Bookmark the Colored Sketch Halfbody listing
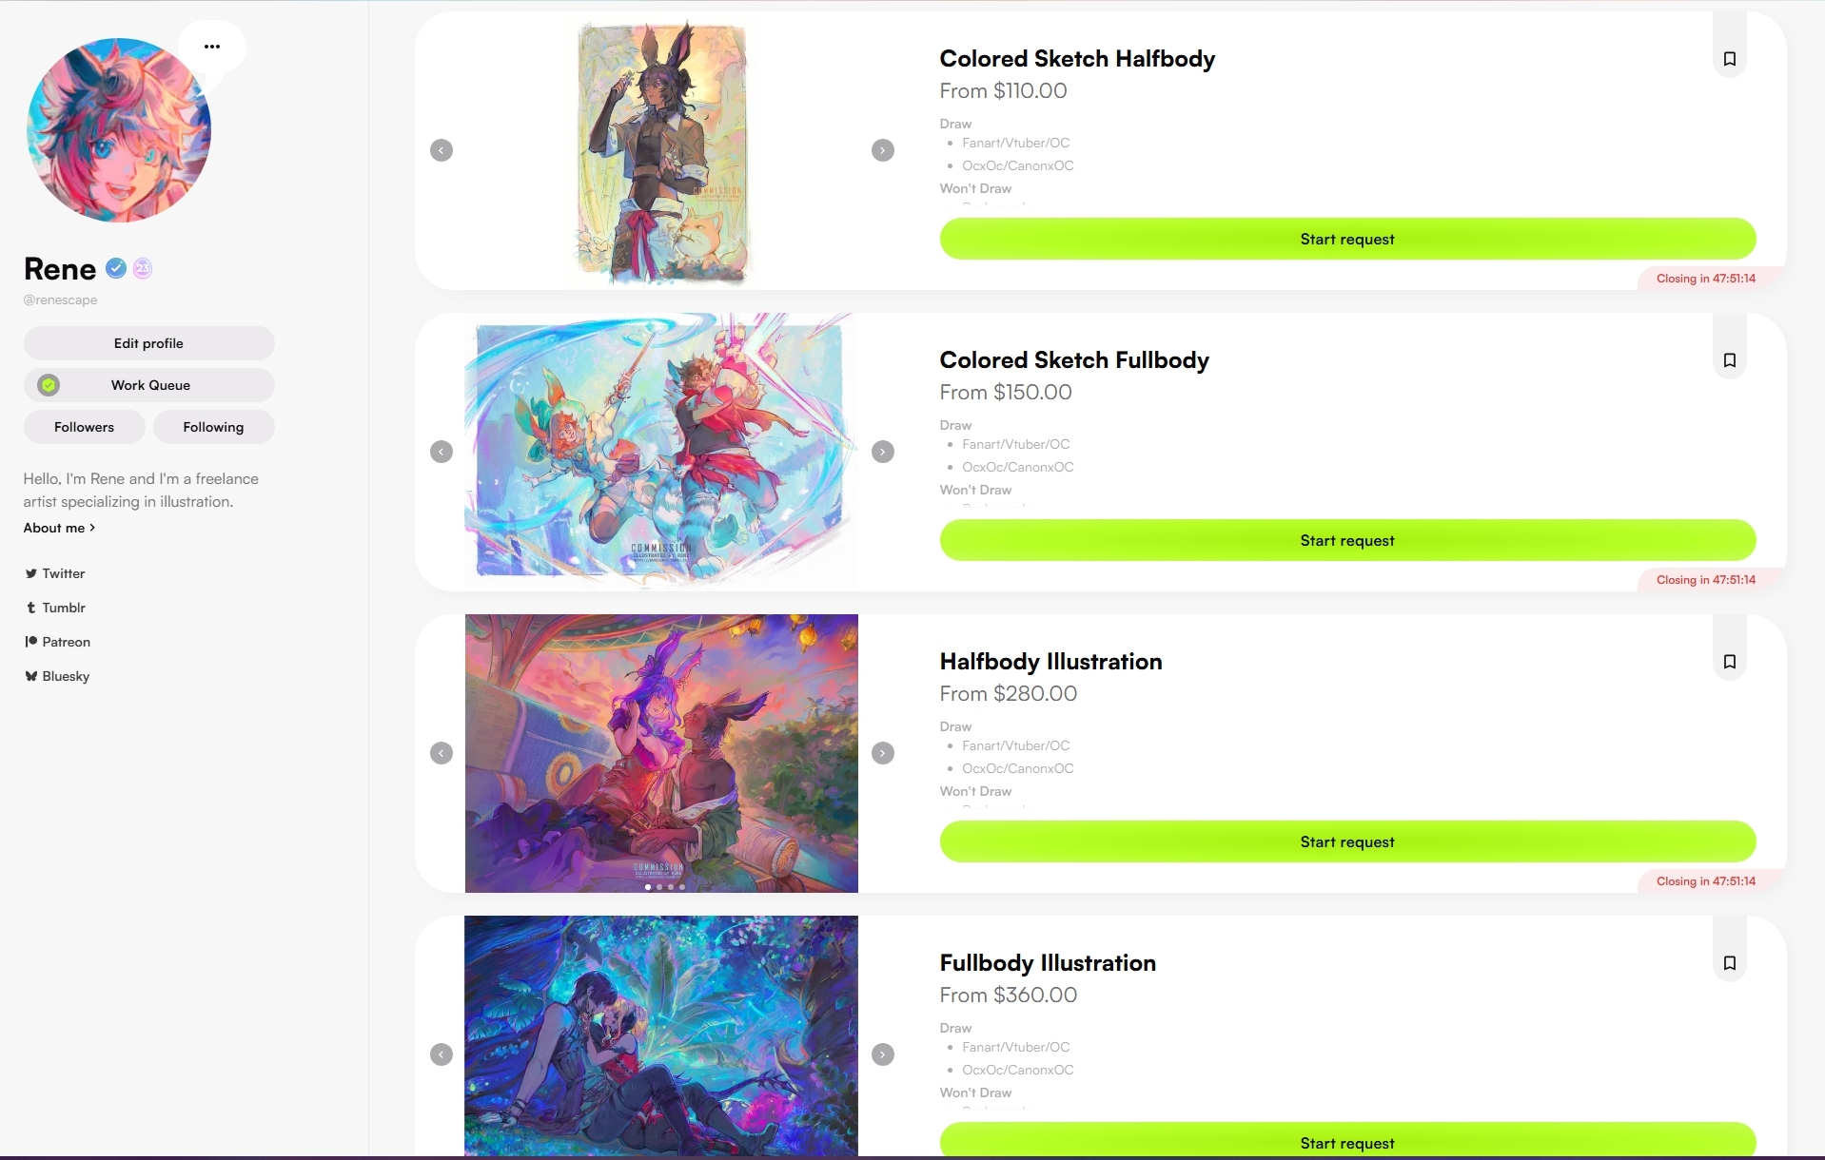The width and height of the screenshot is (1825, 1160). click(x=1729, y=59)
